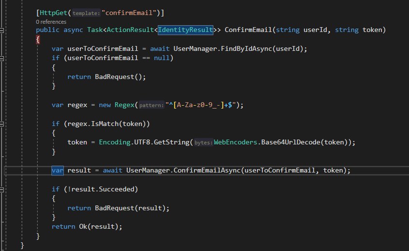Click the ConfirmEmail method name
Image resolution: width=409 pixels, height=251 pixels.
click(248, 30)
